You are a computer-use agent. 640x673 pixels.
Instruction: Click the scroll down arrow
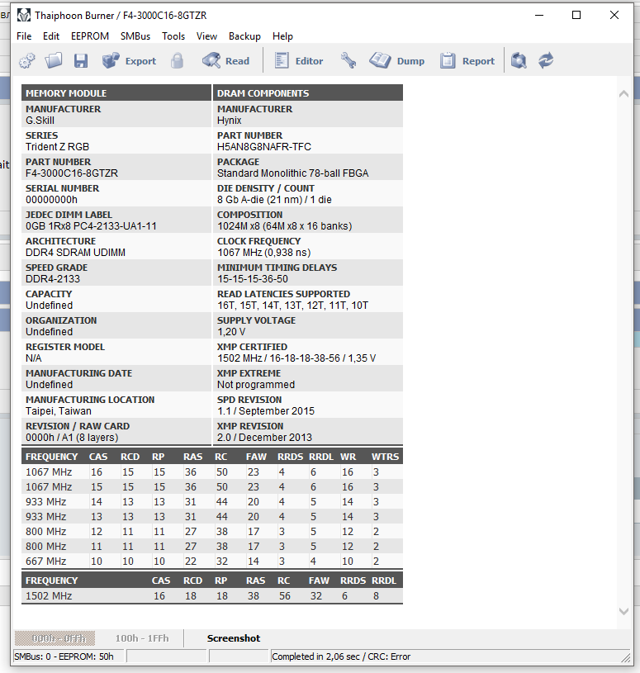(x=623, y=611)
